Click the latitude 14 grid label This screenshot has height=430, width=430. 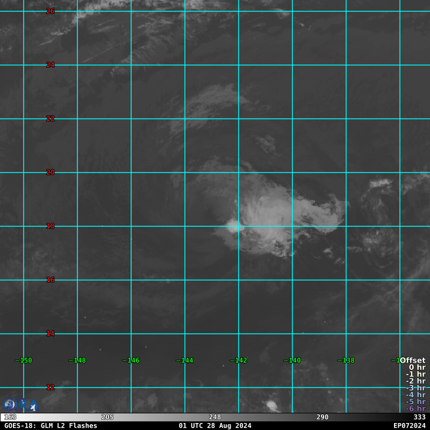click(51, 334)
